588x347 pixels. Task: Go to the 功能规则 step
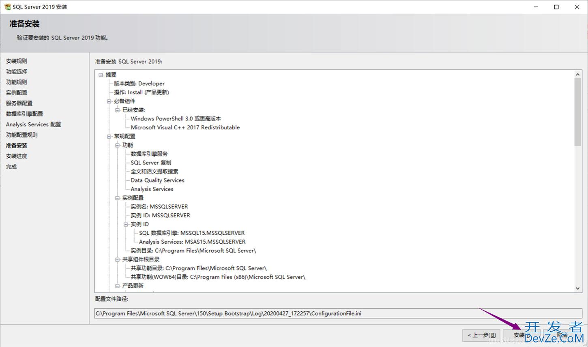(17, 82)
